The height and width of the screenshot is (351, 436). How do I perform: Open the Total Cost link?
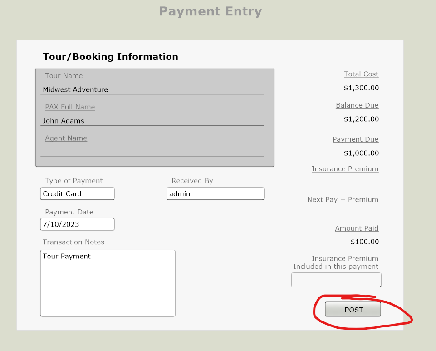[x=361, y=74]
